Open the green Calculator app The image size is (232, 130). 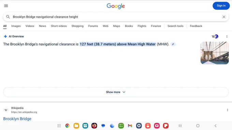pyautogui.click(x=121, y=126)
